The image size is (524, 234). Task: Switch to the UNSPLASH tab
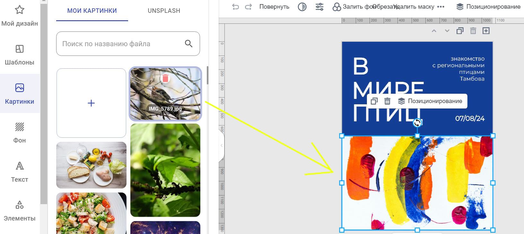164,11
